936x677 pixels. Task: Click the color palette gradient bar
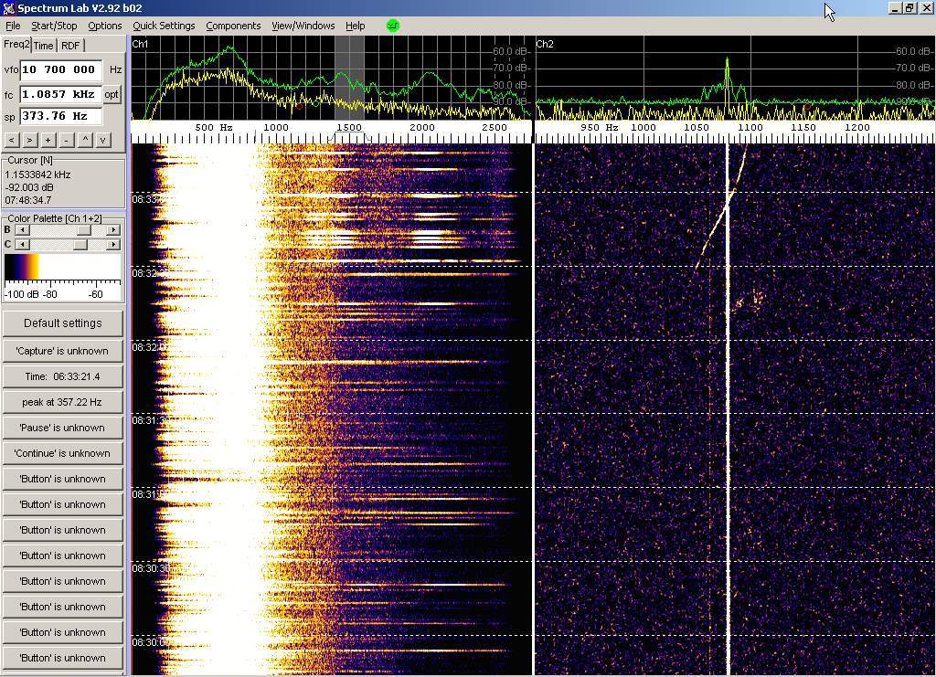coord(62,269)
